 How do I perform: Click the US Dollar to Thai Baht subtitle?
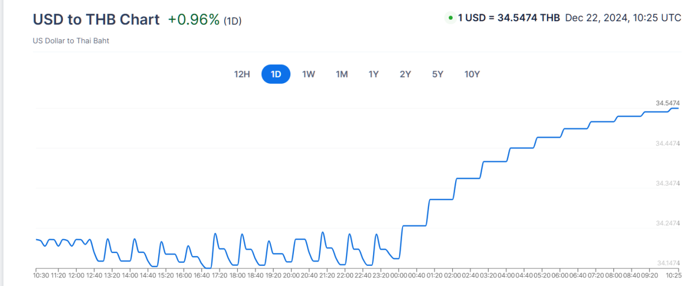pyautogui.click(x=71, y=41)
